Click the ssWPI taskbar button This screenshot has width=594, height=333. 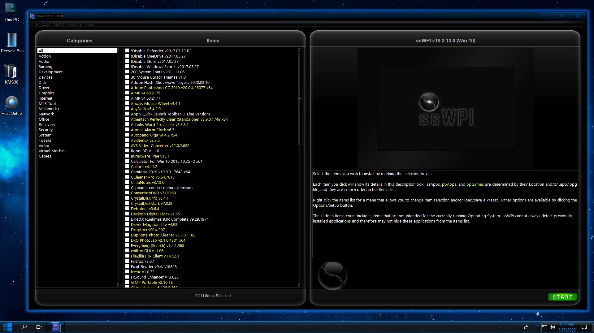(x=55, y=327)
